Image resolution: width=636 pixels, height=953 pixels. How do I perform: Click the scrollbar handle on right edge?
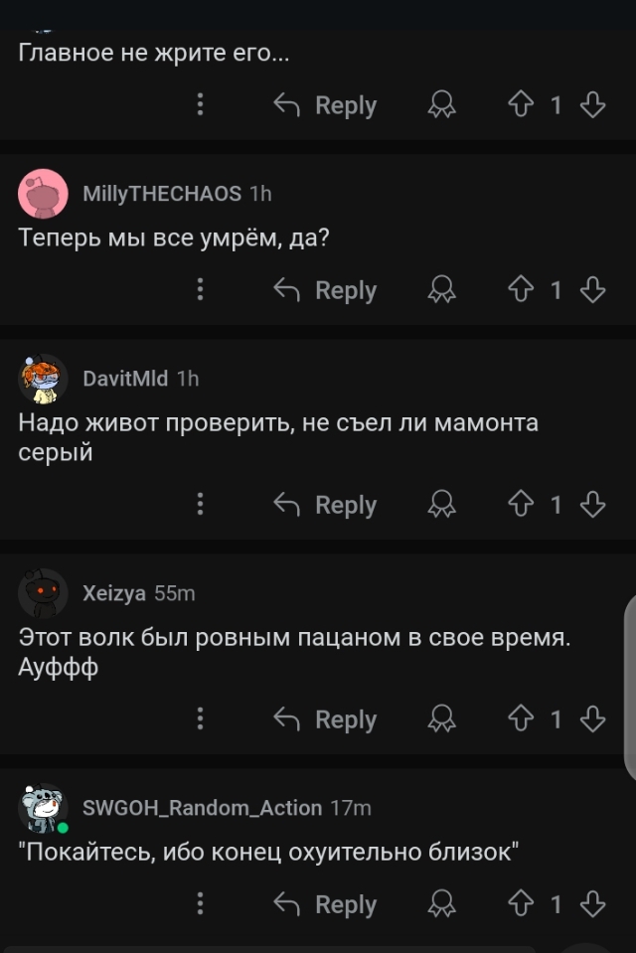click(630, 686)
